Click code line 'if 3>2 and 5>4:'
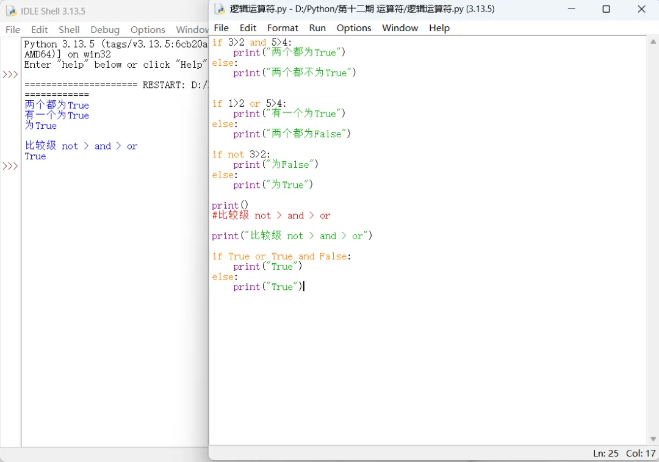Viewport: 659px width, 462px height. [252, 43]
